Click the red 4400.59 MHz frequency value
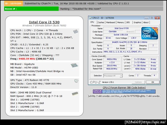167x125 pixels. (x=27, y=59)
